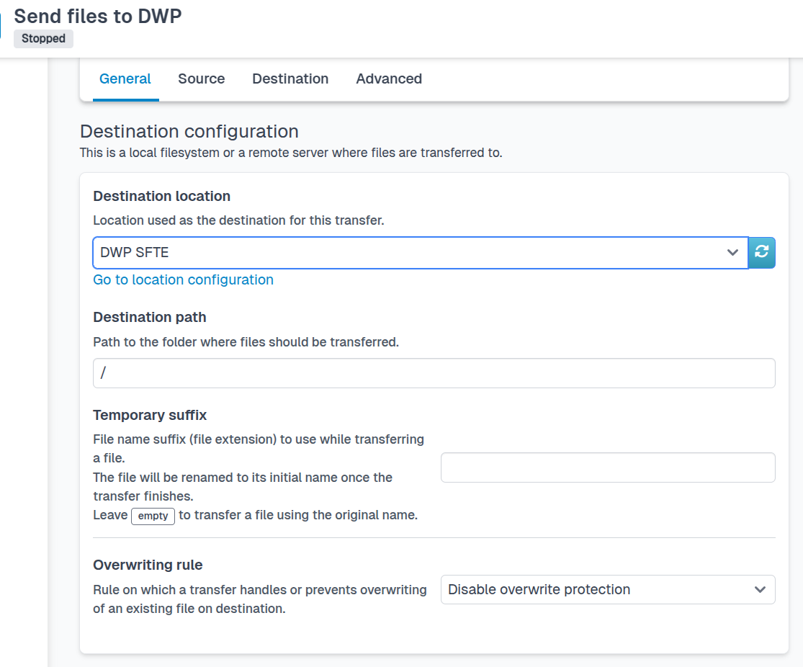This screenshot has width=803, height=667.
Task: Switch to the General tab
Action: (125, 79)
